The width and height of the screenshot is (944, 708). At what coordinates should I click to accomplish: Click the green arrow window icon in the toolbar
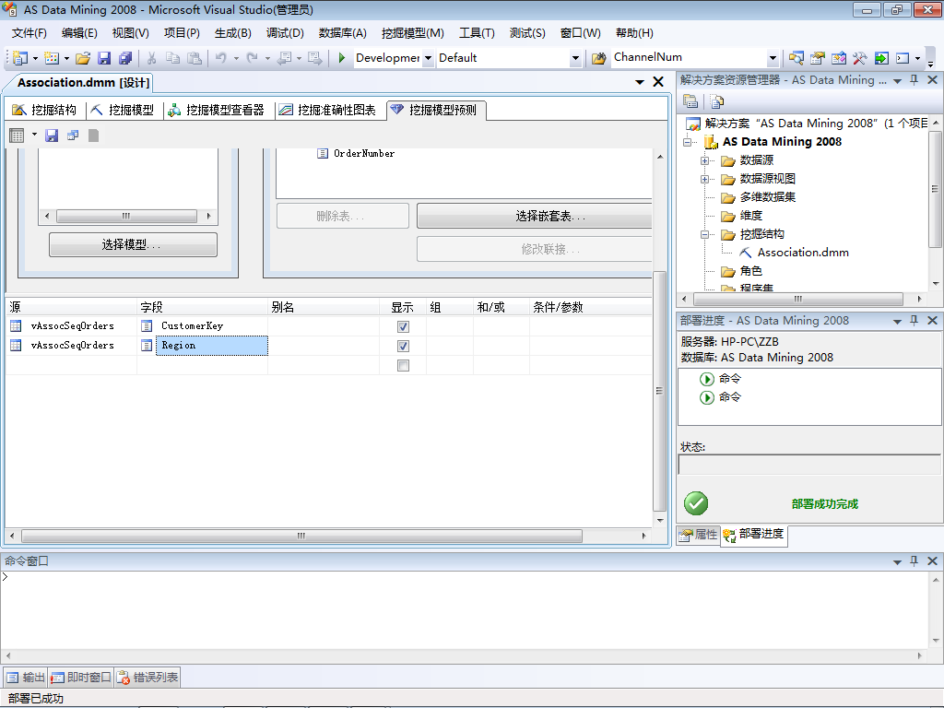coord(881,58)
